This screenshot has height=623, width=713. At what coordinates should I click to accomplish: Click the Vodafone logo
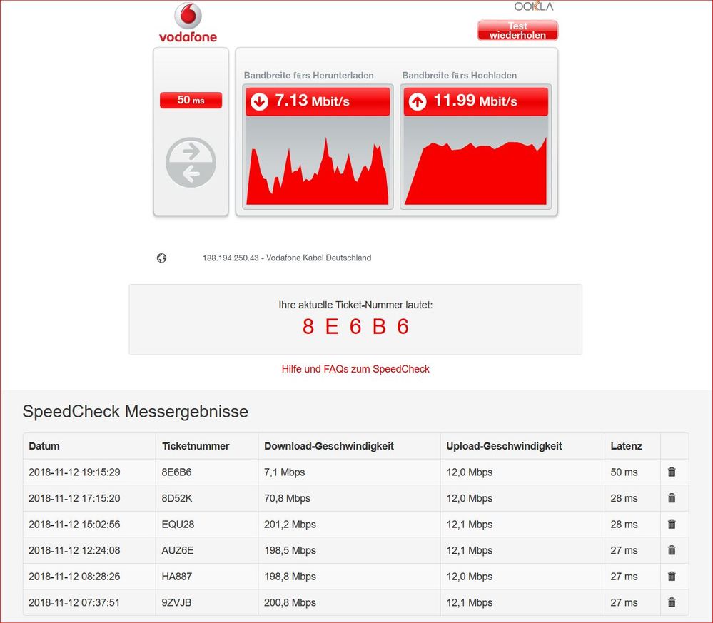tap(188, 23)
